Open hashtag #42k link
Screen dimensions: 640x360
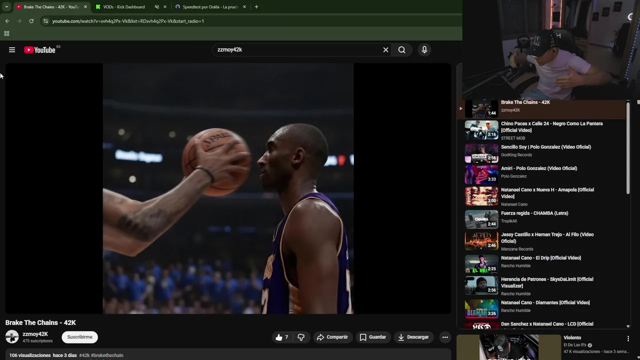(84, 355)
